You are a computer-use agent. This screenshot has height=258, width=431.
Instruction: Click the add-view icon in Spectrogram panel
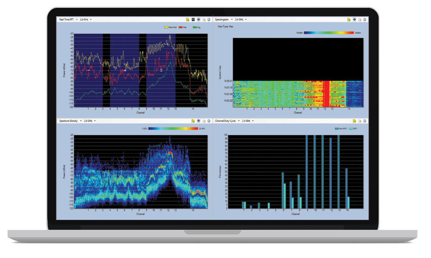[349, 19]
